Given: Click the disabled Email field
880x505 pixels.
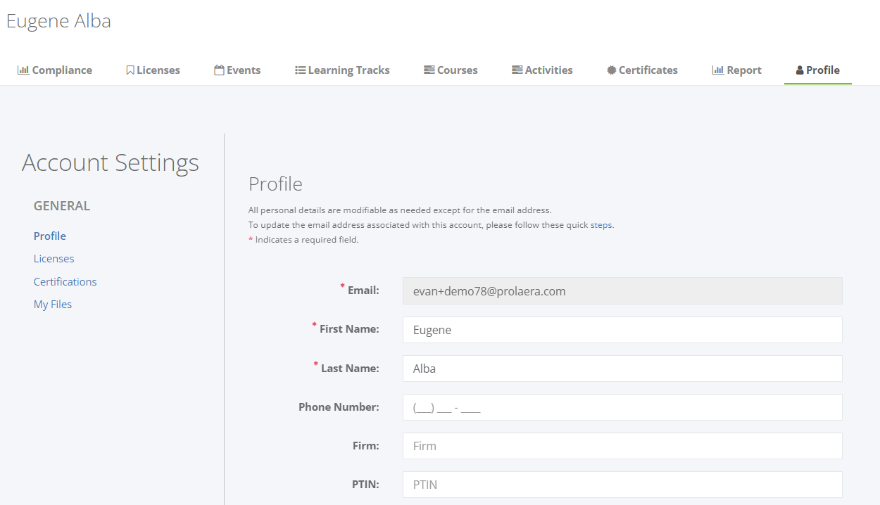Looking at the screenshot, I should [622, 291].
